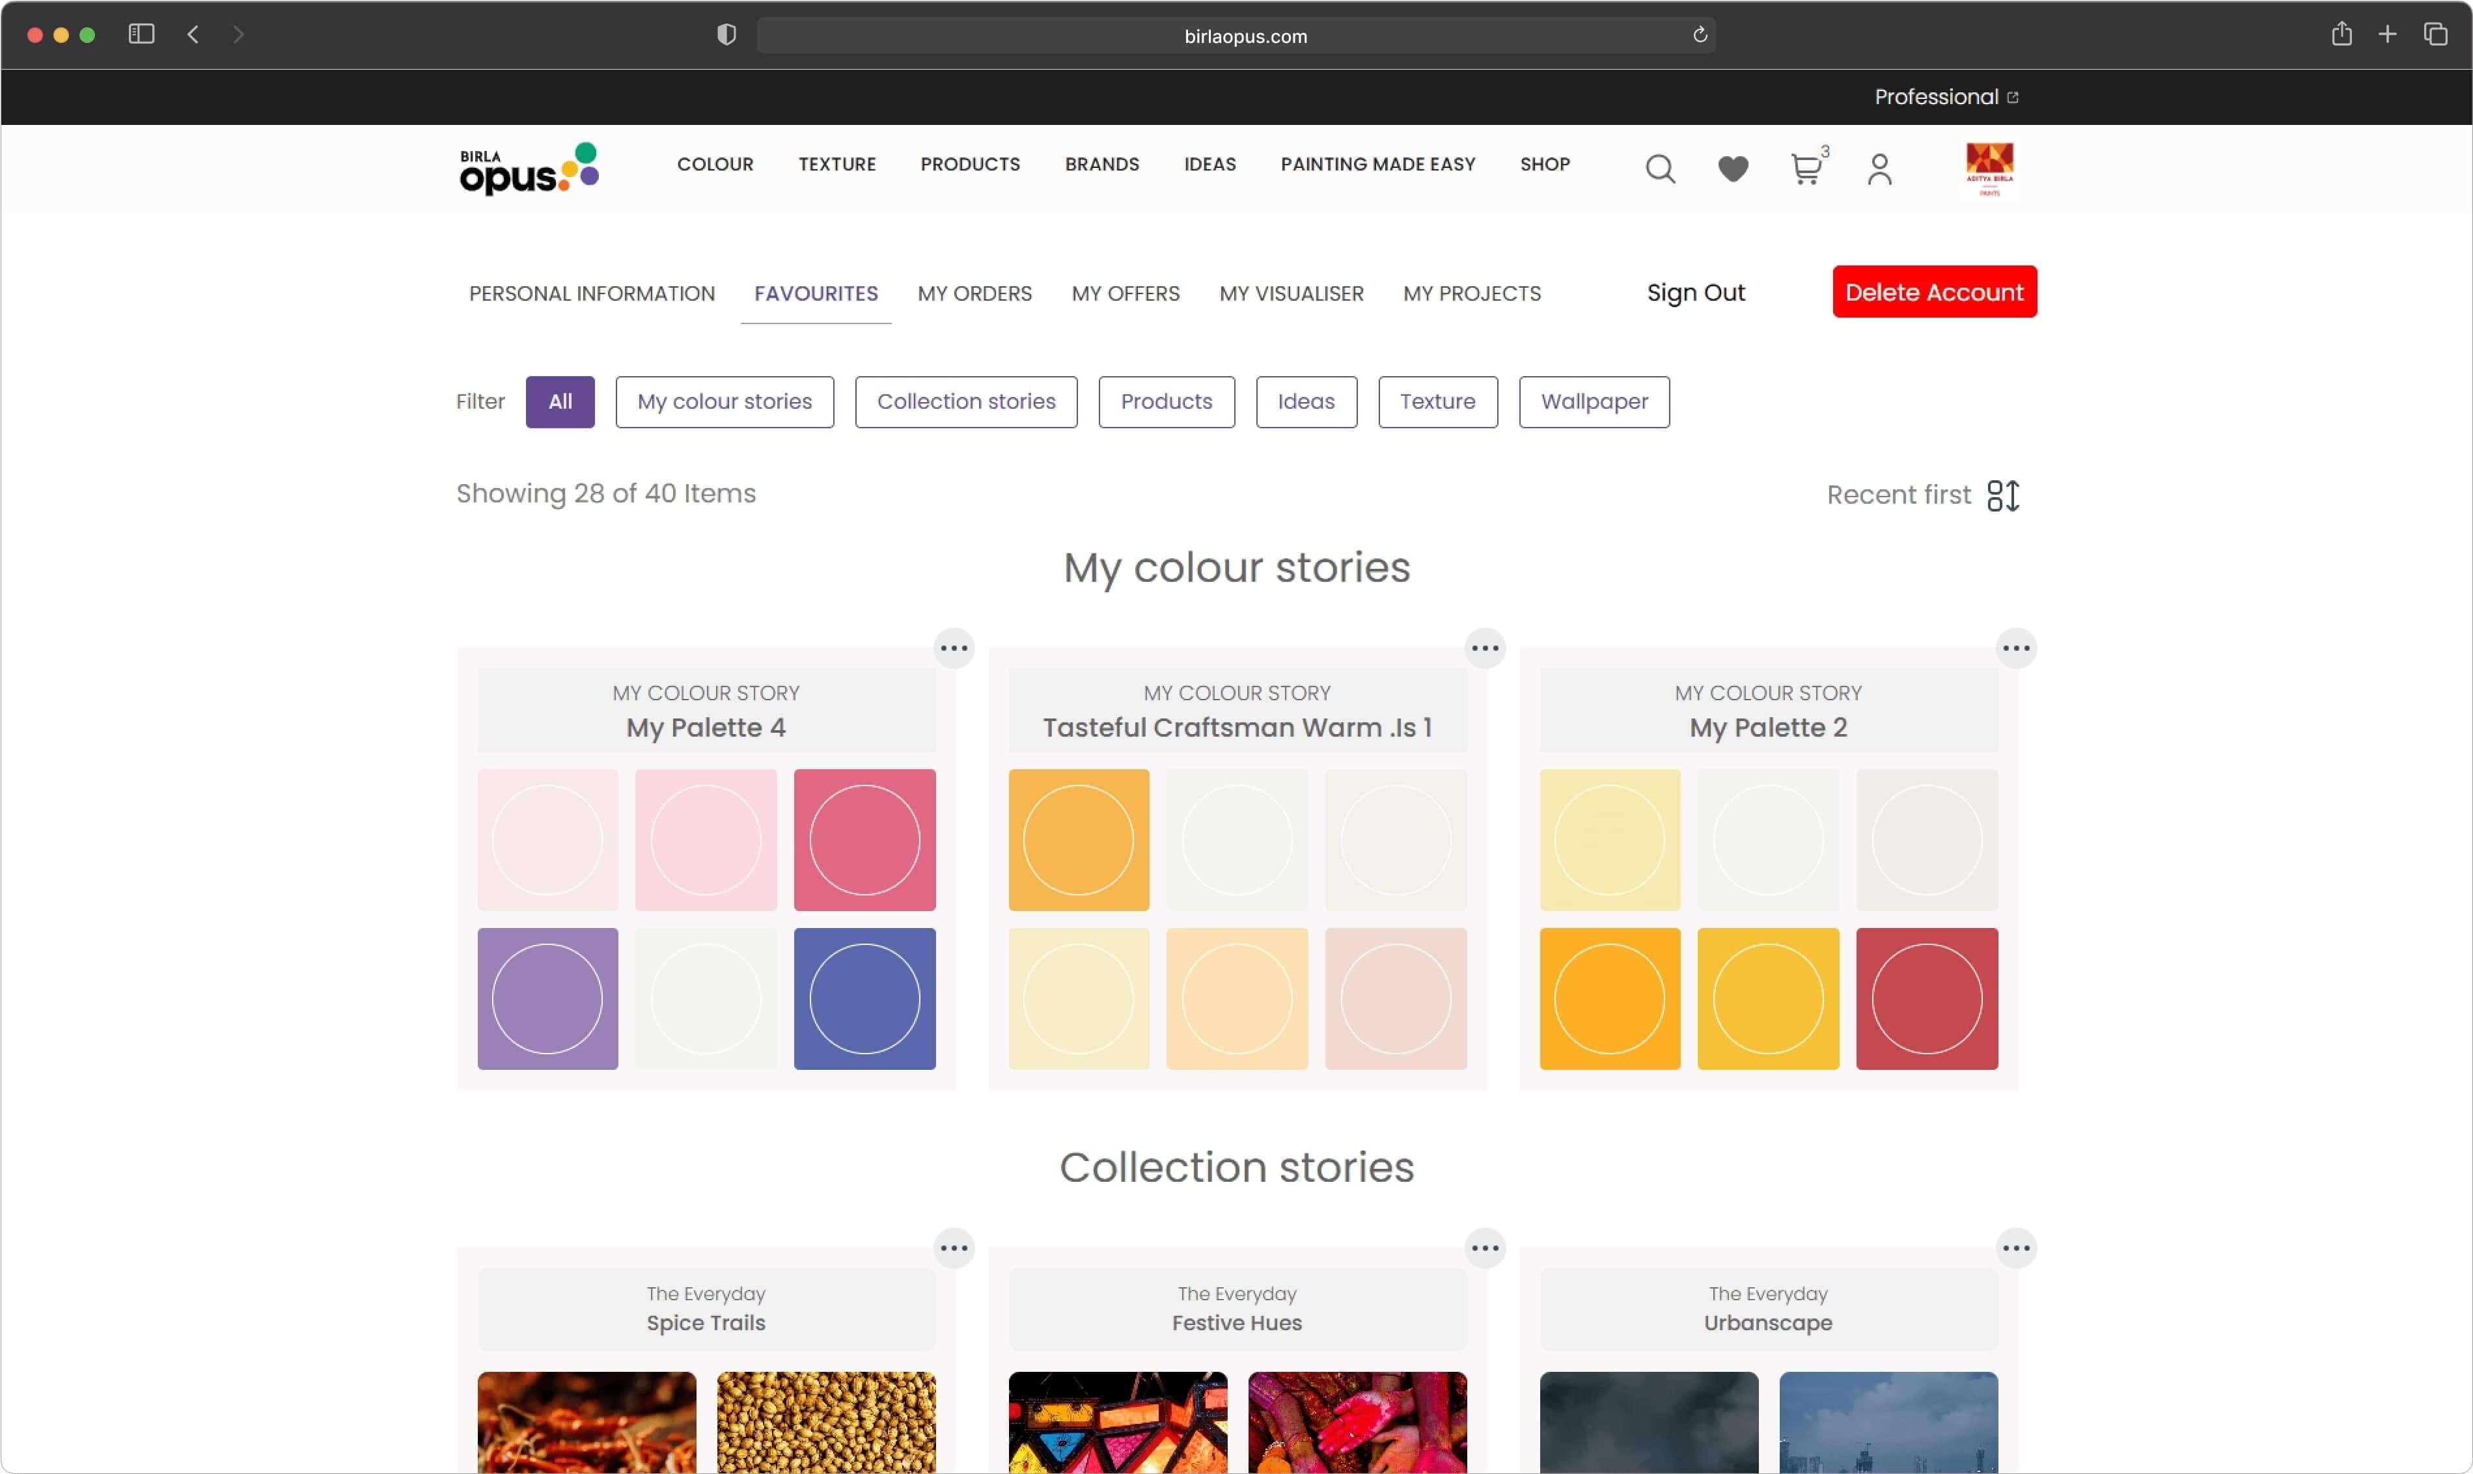Open the PAINTING MADE EASY menu
Image resolution: width=2473 pixels, height=1474 pixels.
1377,164
